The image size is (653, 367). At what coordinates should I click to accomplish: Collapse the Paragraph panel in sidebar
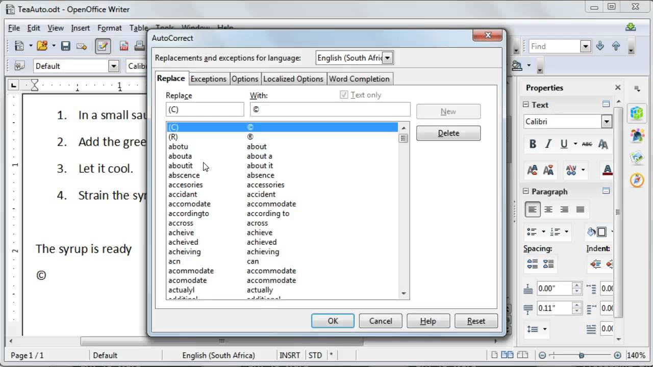pyautogui.click(x=525, y=191)
